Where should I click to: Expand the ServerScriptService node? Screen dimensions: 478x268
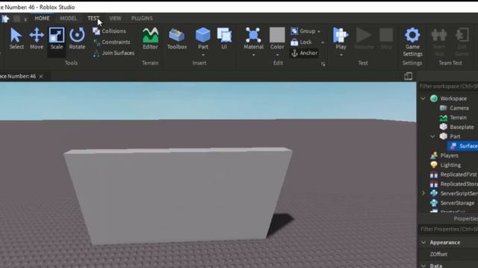(423, 194)
